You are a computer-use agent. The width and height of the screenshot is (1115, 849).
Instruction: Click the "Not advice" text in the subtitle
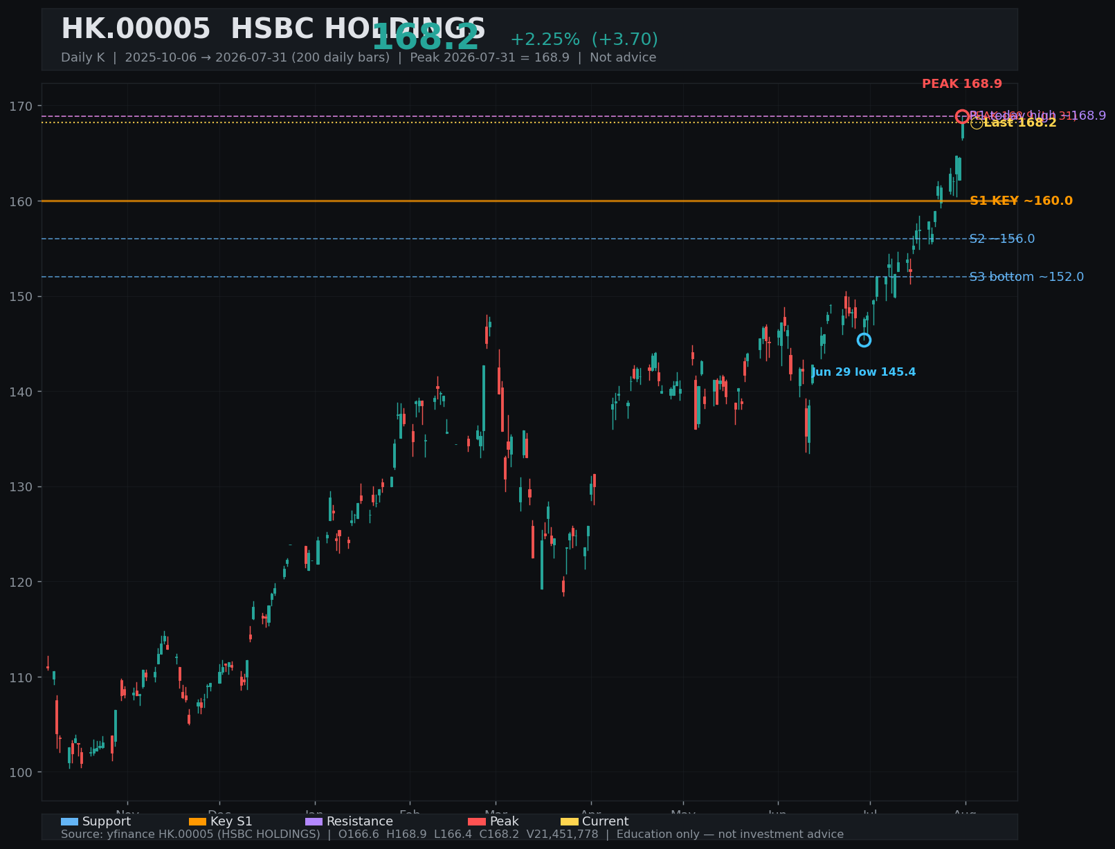click(x=623, y=57)
